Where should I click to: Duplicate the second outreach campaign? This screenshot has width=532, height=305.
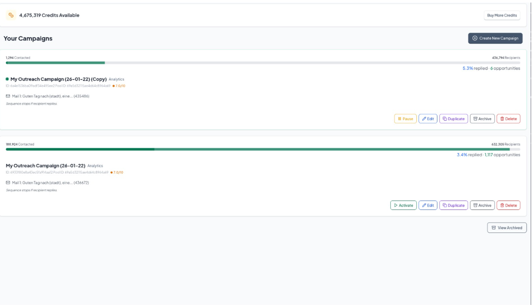(453, 205)
